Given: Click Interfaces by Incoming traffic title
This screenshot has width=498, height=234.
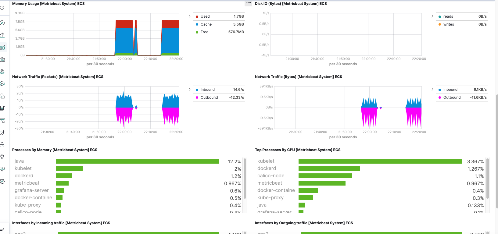Looking at the screenshot, I should pos(61,223).
